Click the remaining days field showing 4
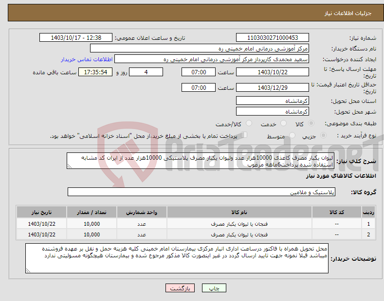 (146, 72)
